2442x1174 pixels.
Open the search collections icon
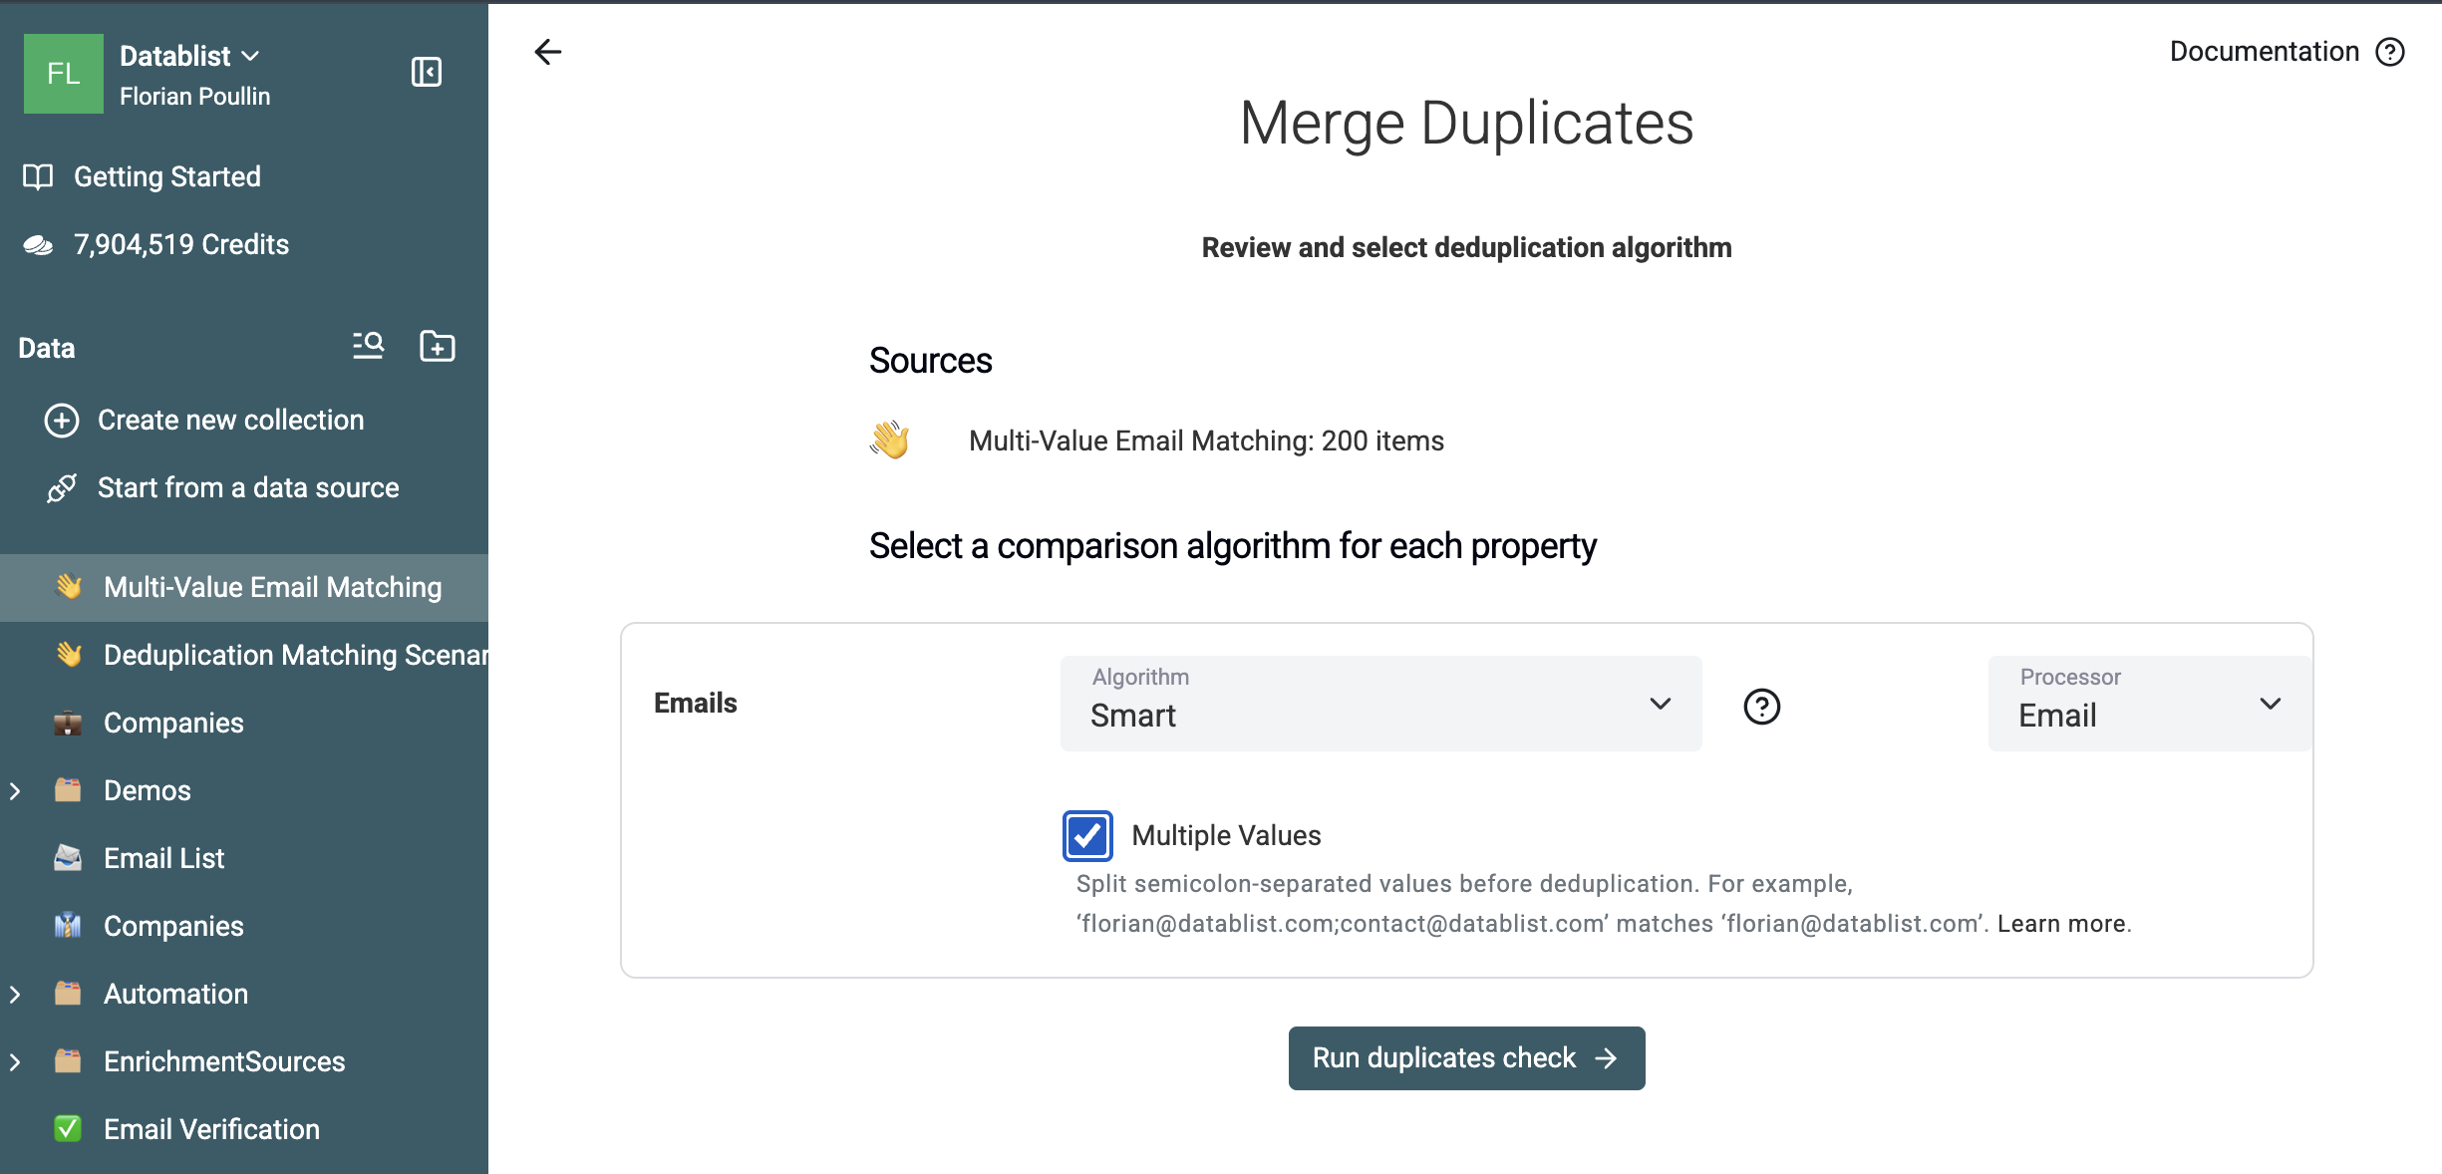(x=368, y=346)
